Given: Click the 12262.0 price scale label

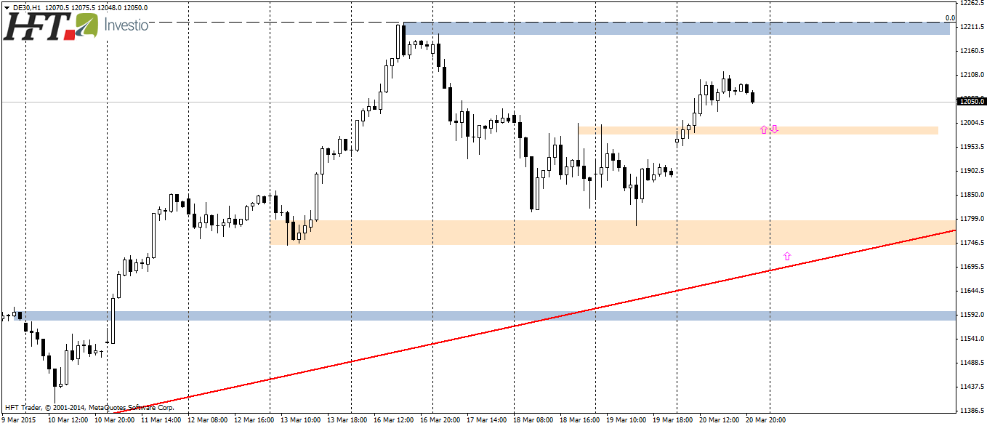Looking at the screenshot, I should 972,3.
